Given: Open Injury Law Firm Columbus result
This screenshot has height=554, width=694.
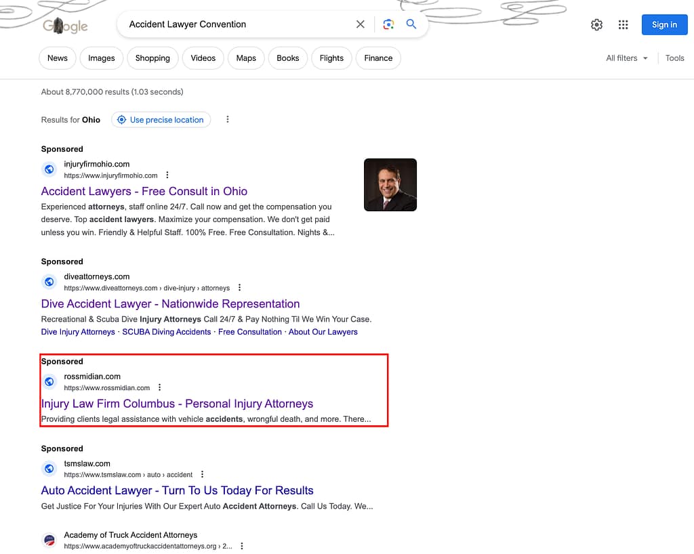Looking at the screenshot, I should point(177,404).
